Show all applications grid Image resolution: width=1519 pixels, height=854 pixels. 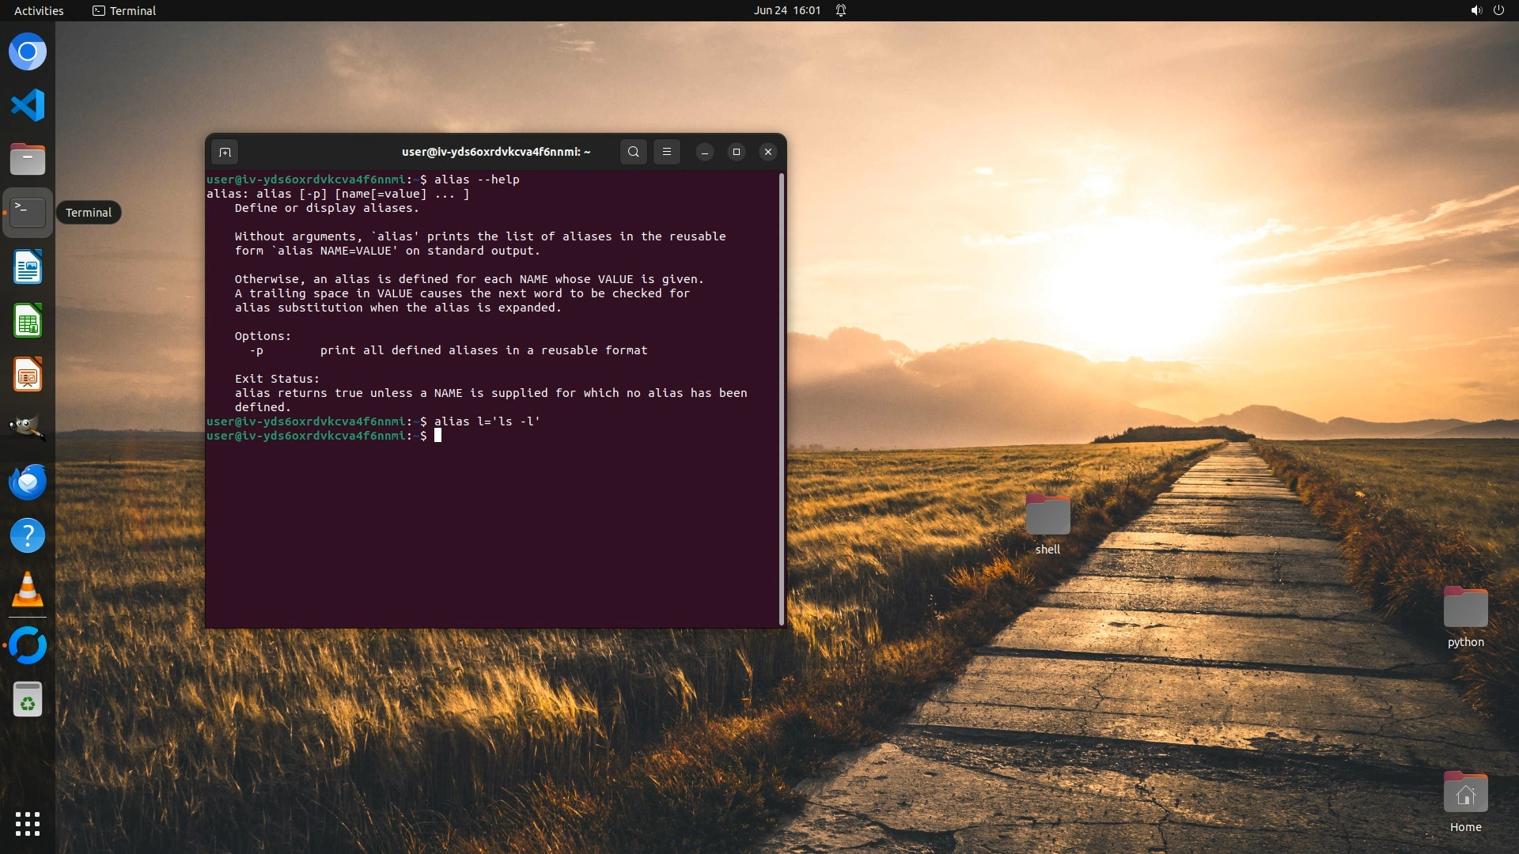pyautogui.click(x=28, y=824)
